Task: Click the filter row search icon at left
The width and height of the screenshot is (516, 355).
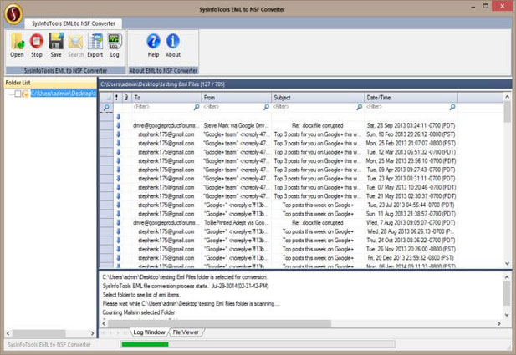Action: (106, 108)
